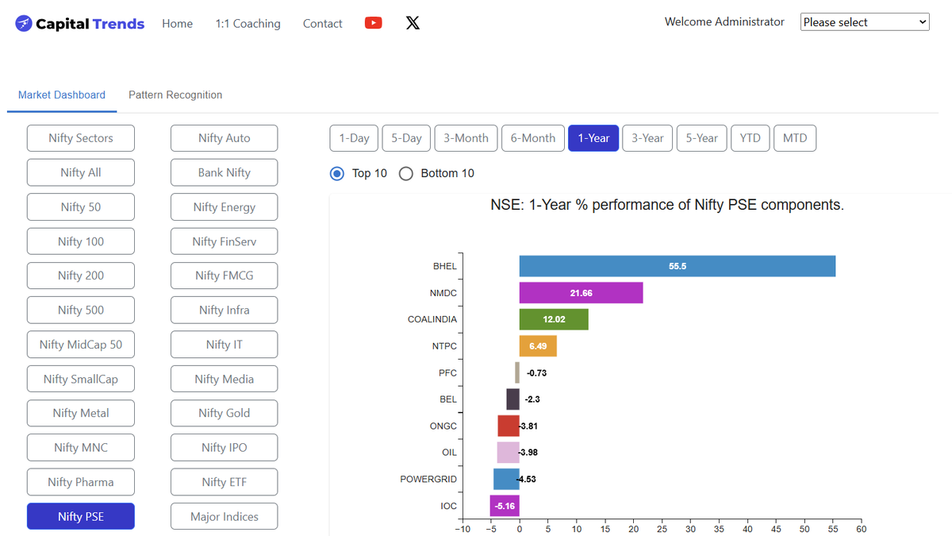This screenshot has width=952, height=536.
Task: Show the Nifty 200 index
Action: coord(81,276)
